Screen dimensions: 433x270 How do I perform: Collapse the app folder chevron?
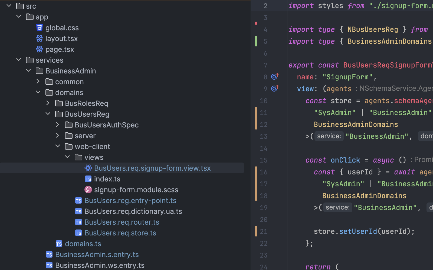[x=19, y=16]
